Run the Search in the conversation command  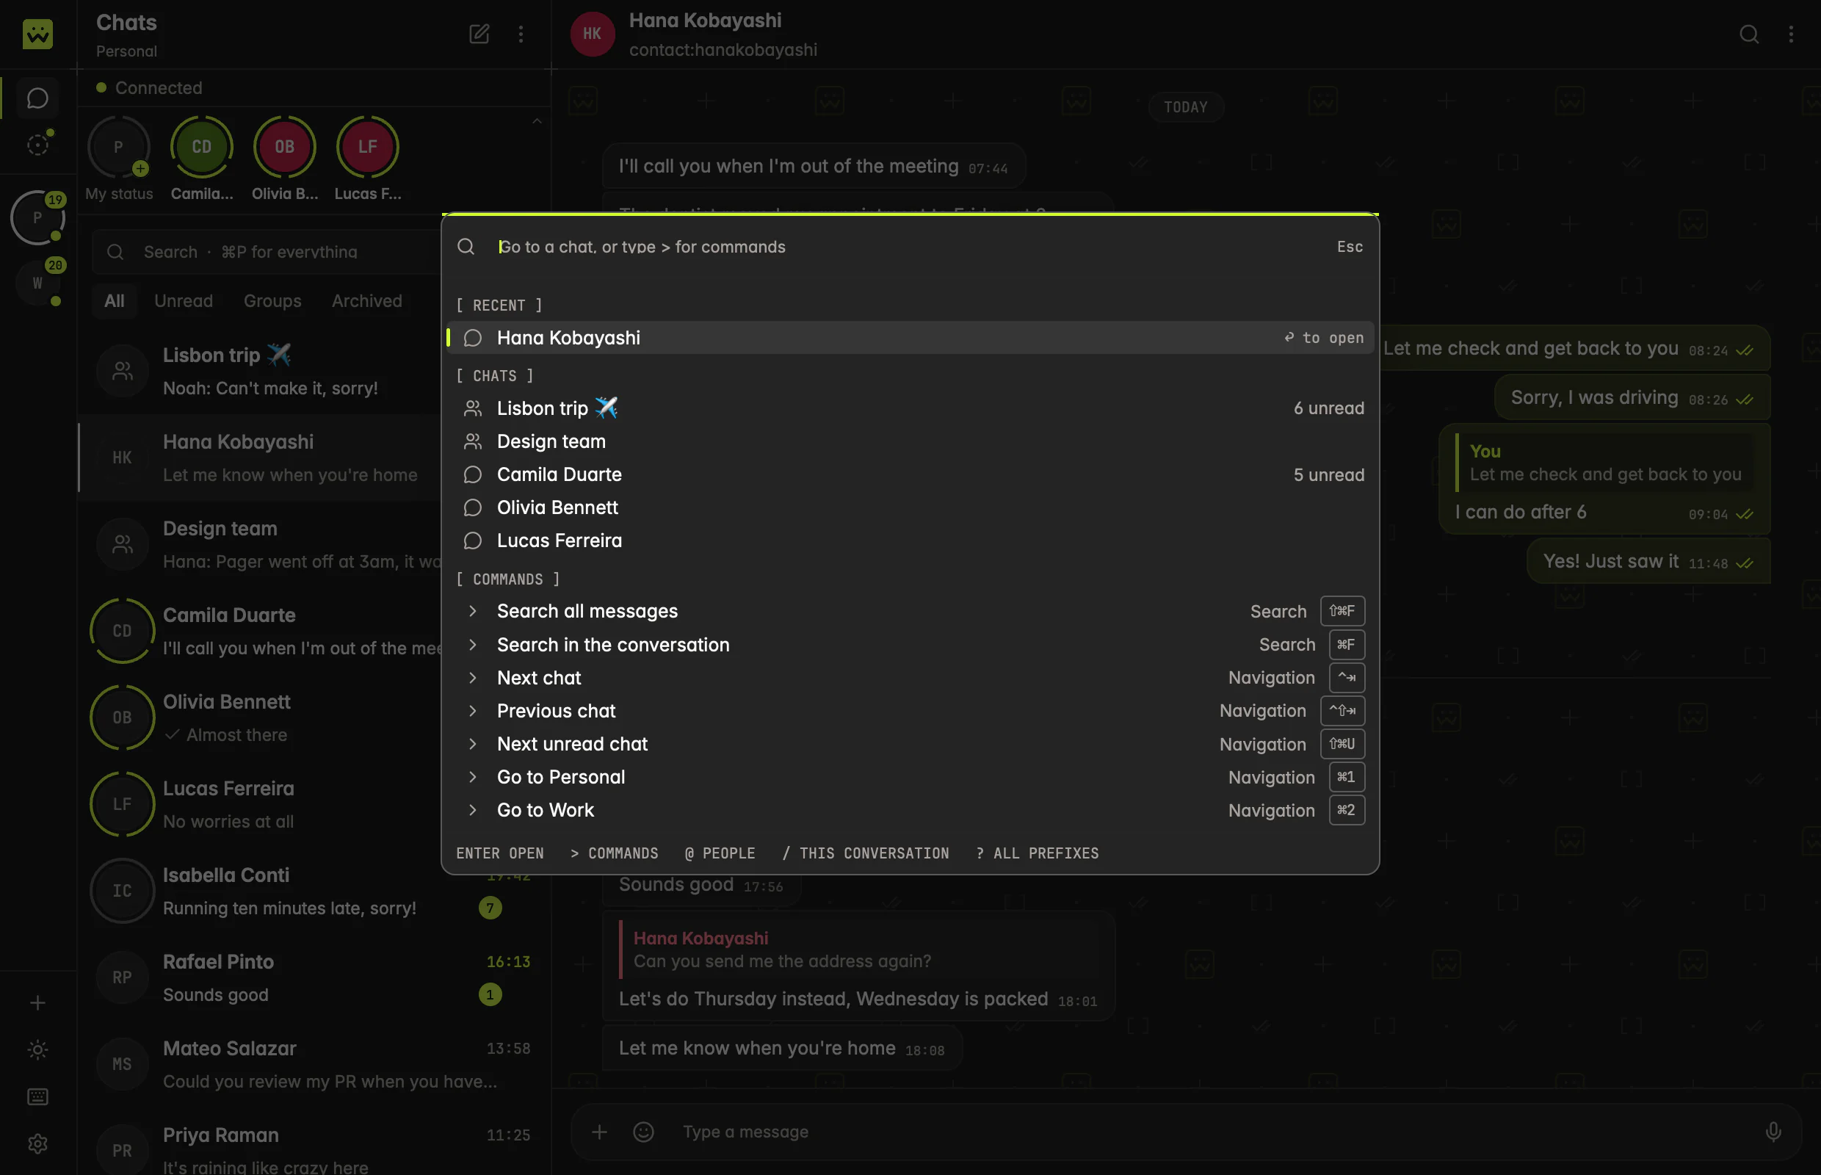click(x=909, y=645)
